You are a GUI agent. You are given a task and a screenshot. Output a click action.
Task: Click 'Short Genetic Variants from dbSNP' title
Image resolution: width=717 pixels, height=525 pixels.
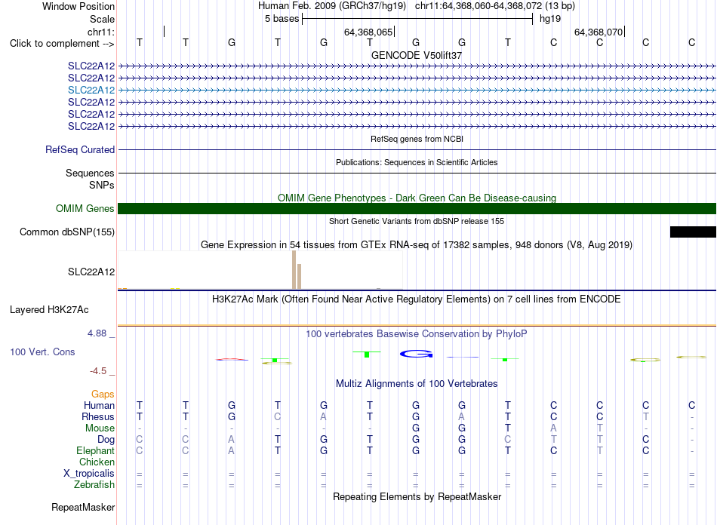(417, 221)
